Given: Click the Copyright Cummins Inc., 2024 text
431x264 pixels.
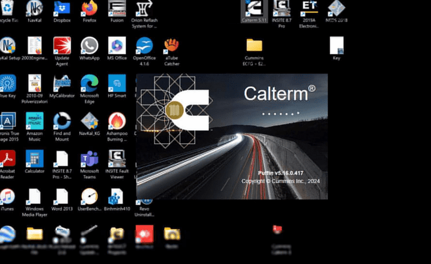Looking at the screenshot, I should (281, 181).
